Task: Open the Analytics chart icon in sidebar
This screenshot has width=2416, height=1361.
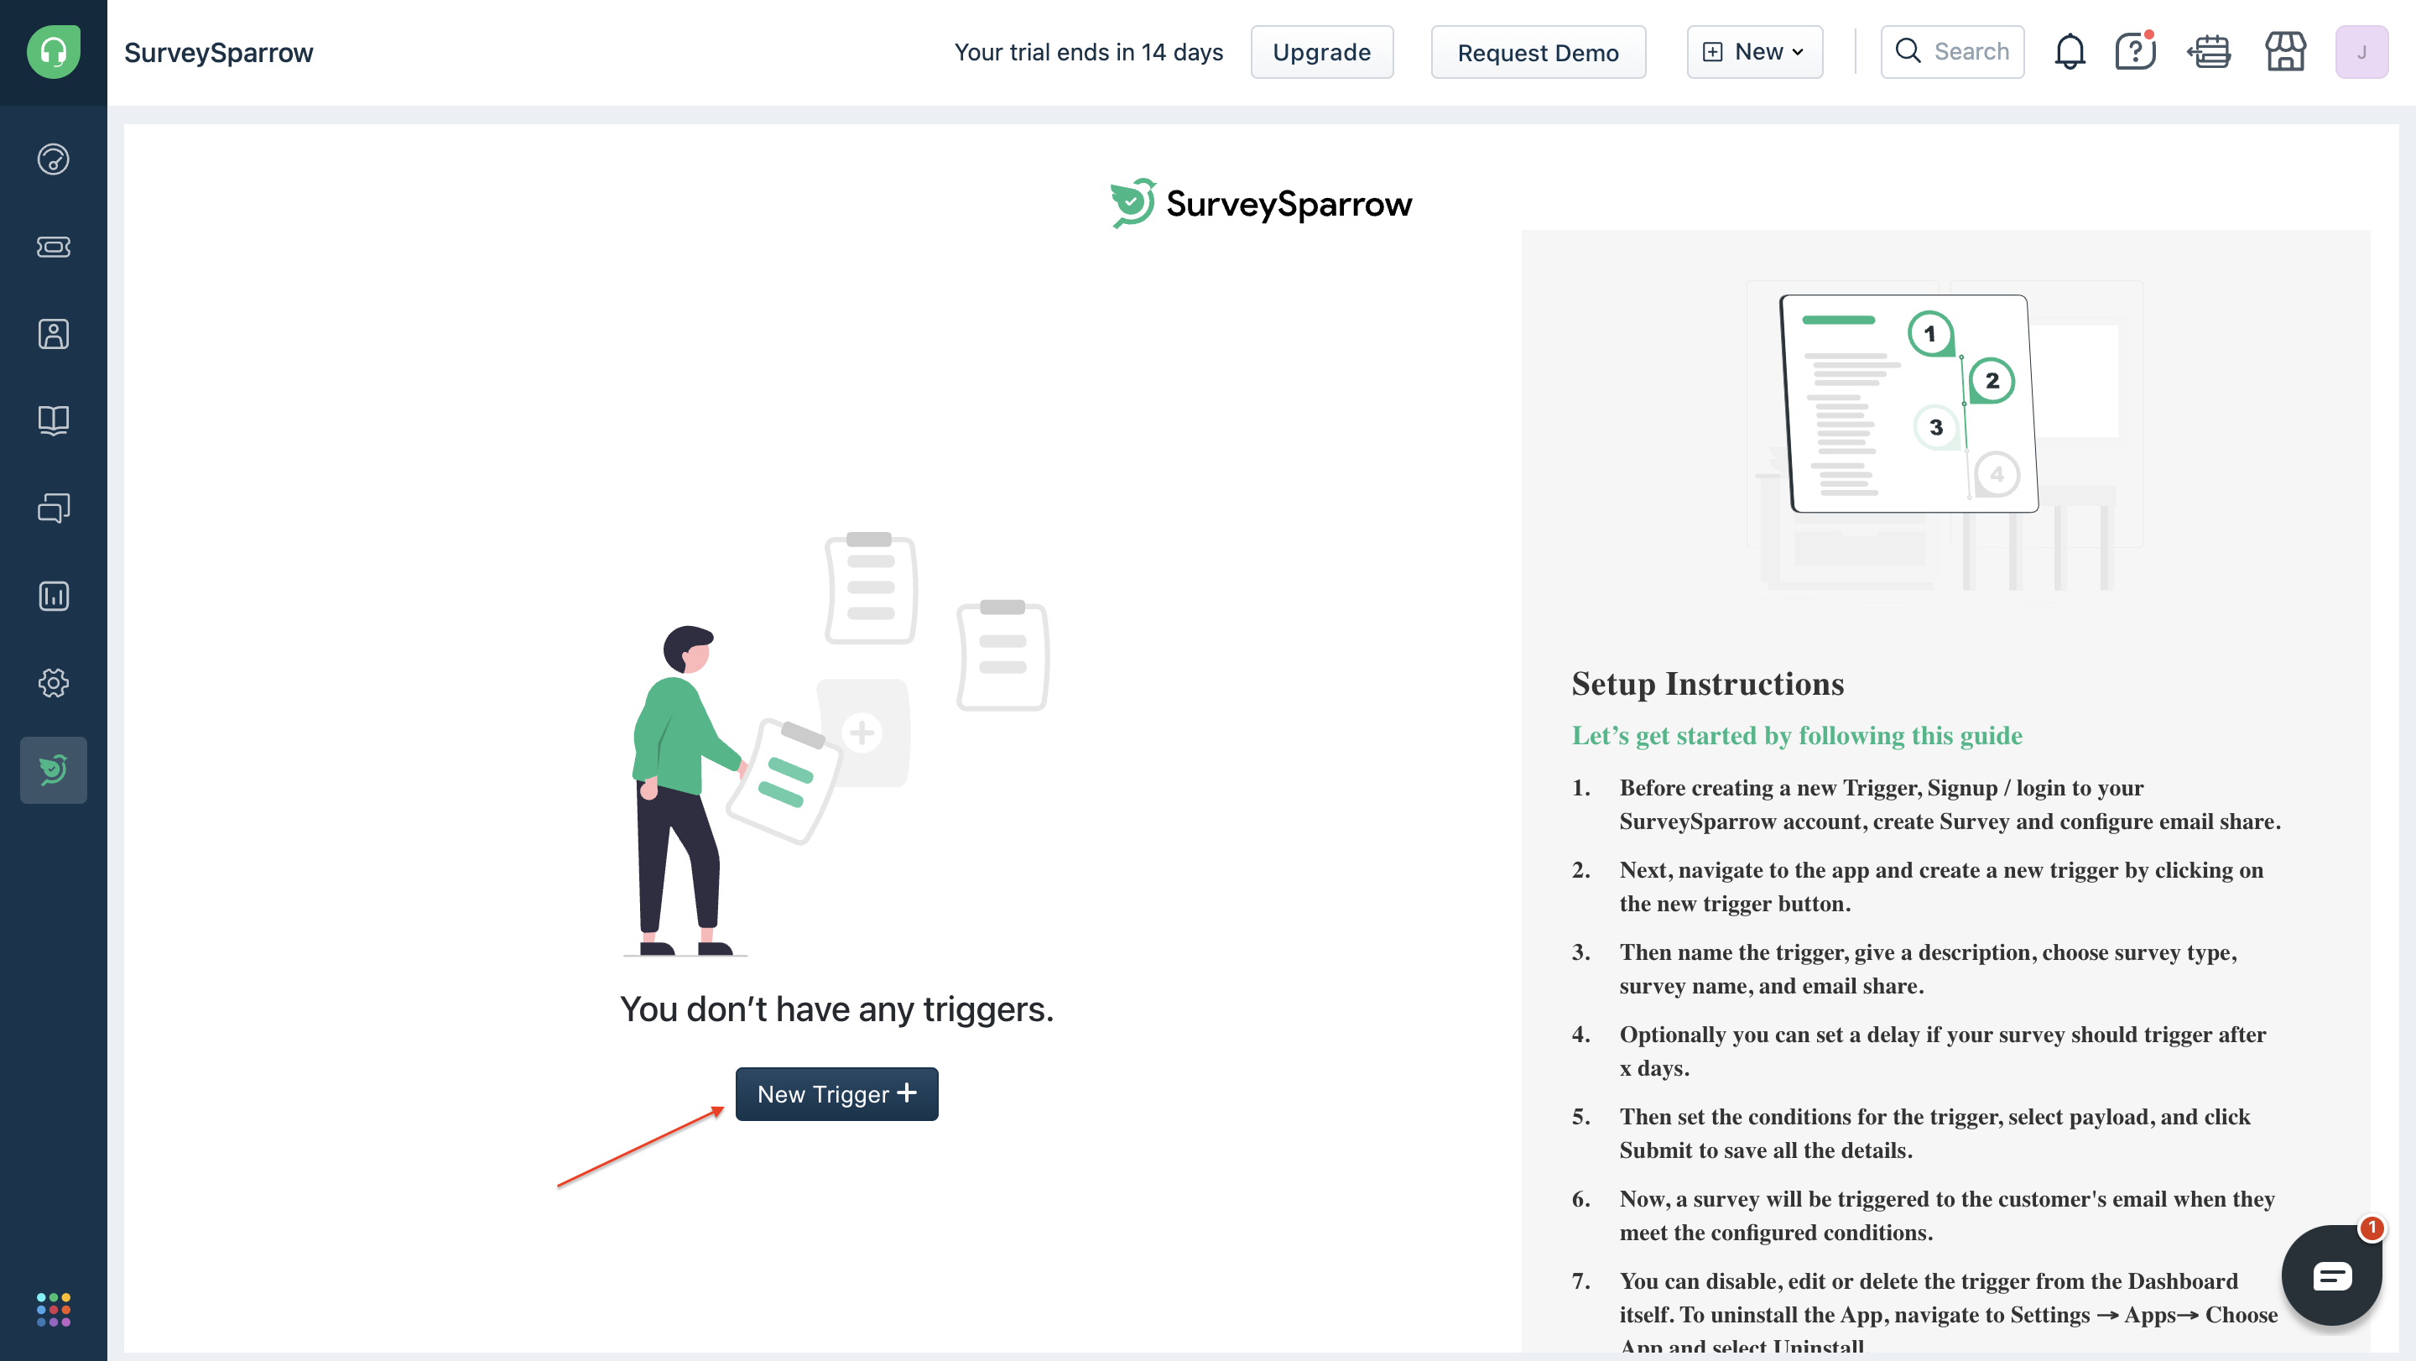Action: pyautogui.click(x=54, y=596)
